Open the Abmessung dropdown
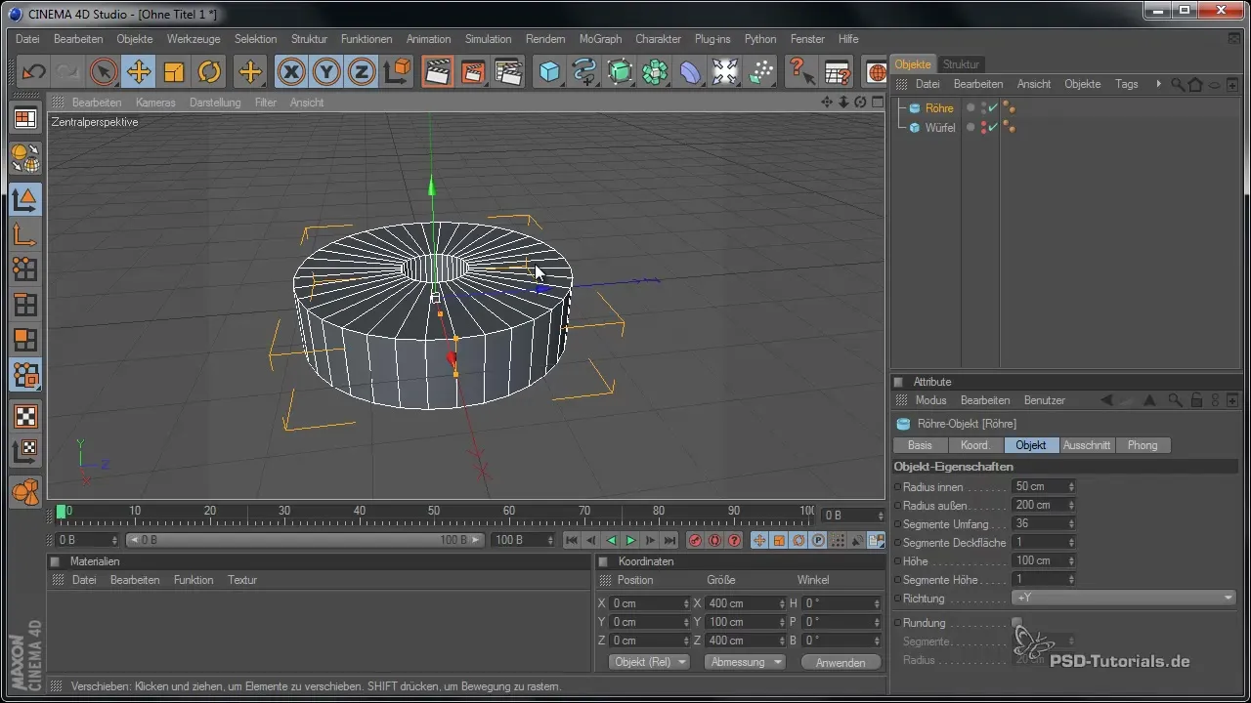Image resolution: width=1251 pixels, height=703 pixels. (745, 662)
